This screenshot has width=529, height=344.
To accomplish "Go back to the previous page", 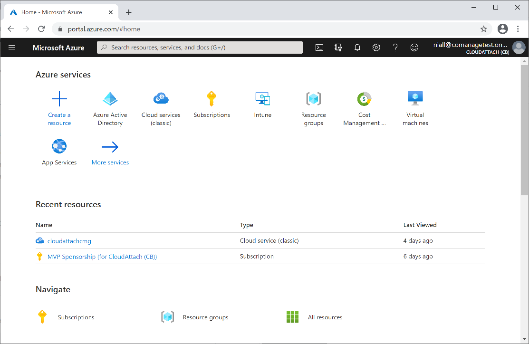I will coord(11,29).
